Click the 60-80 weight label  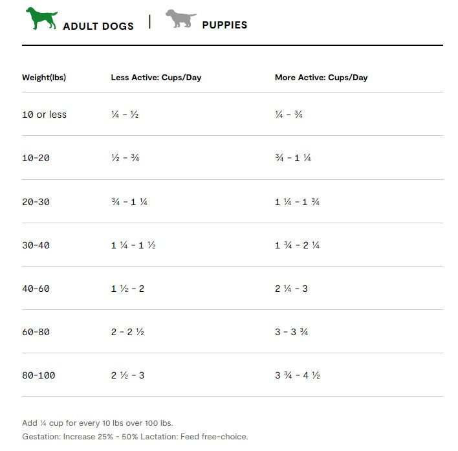click(36, 332)
